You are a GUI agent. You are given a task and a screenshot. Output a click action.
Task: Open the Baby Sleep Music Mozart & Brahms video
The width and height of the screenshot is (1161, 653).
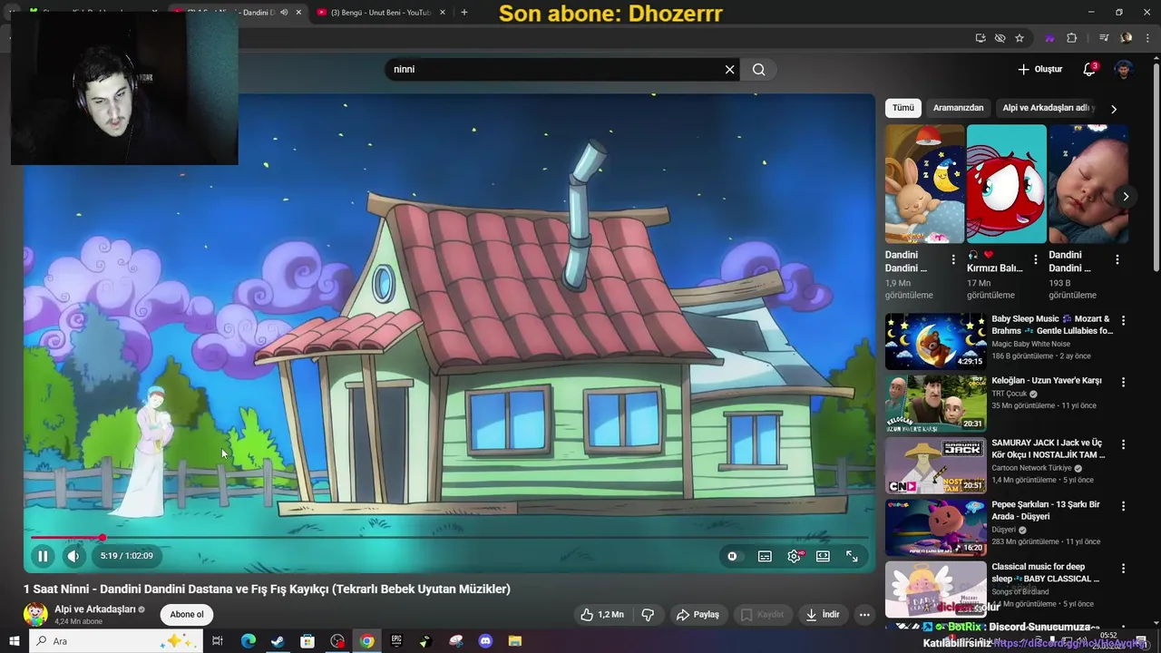coord(1052,325)
